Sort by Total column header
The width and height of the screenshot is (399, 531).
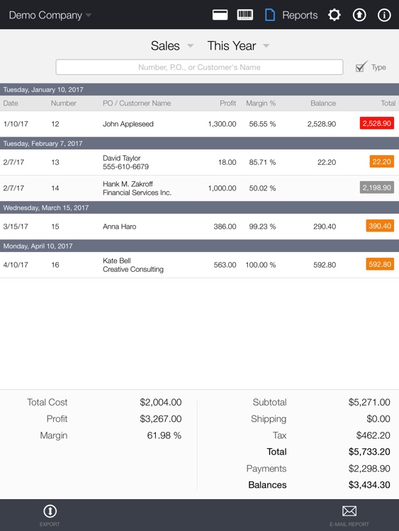pyautogui.click(x=388, y=103)
